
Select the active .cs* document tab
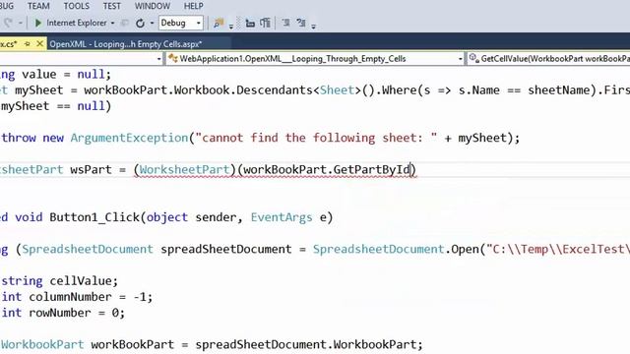(x=9, y=44)
